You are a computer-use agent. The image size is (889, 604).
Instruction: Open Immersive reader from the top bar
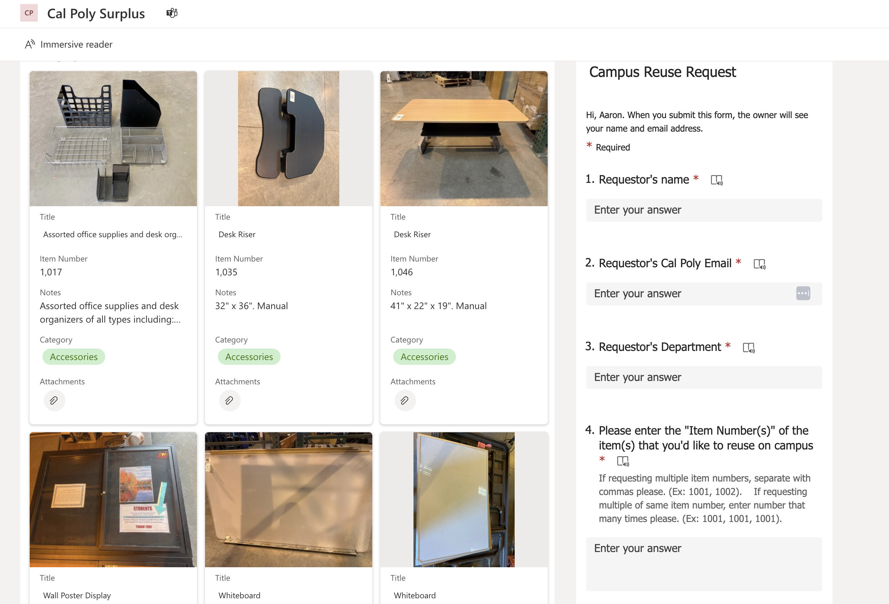[68, 44]
